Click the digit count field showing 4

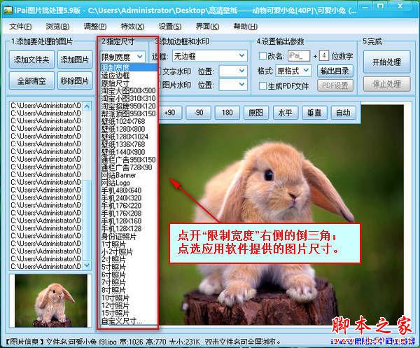(x=324, y=56)
